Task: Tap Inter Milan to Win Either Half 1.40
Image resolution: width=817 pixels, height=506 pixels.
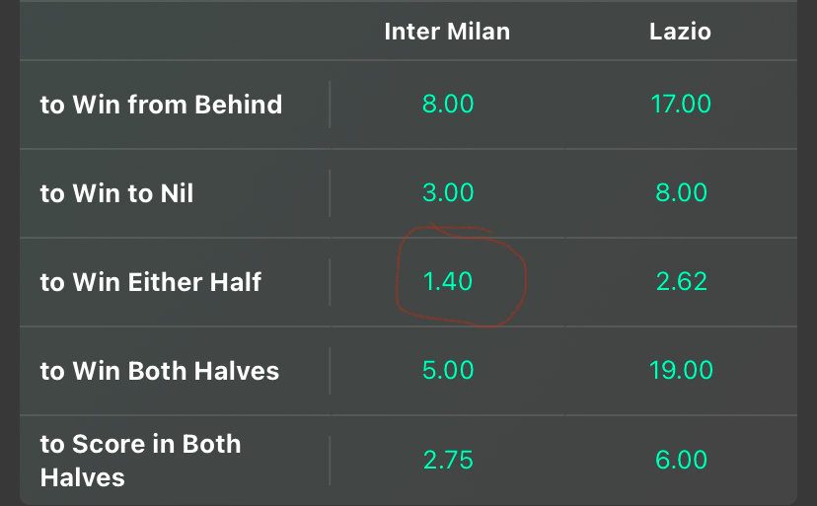Action: (448, 282)
